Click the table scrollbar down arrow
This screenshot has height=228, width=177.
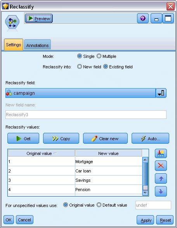click(145, 193)
